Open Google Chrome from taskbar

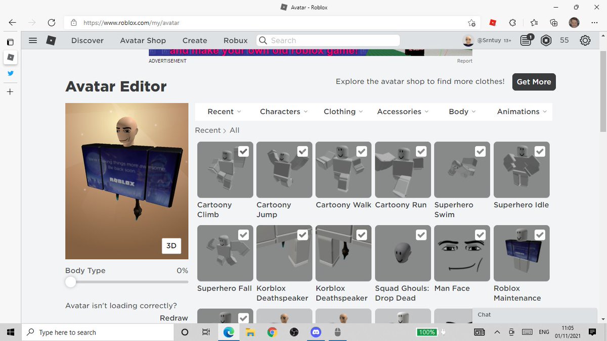[x=272, y=332]
